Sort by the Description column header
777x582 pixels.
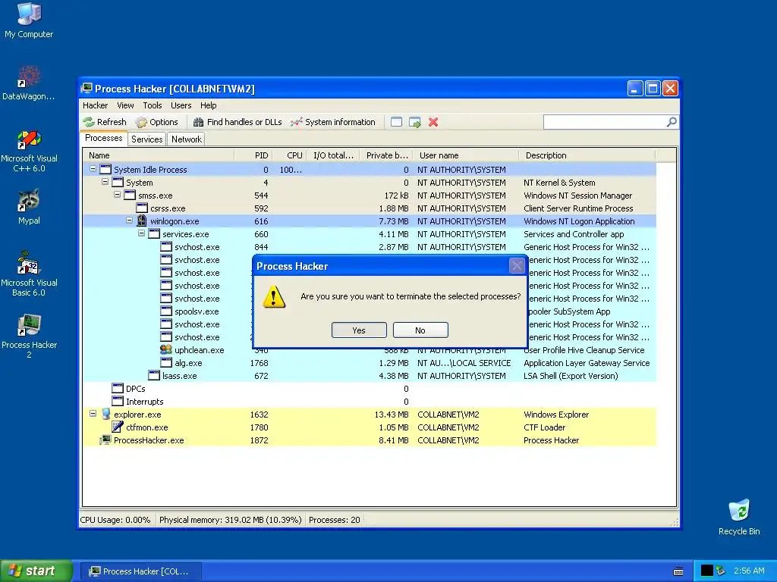coord(587,155)
